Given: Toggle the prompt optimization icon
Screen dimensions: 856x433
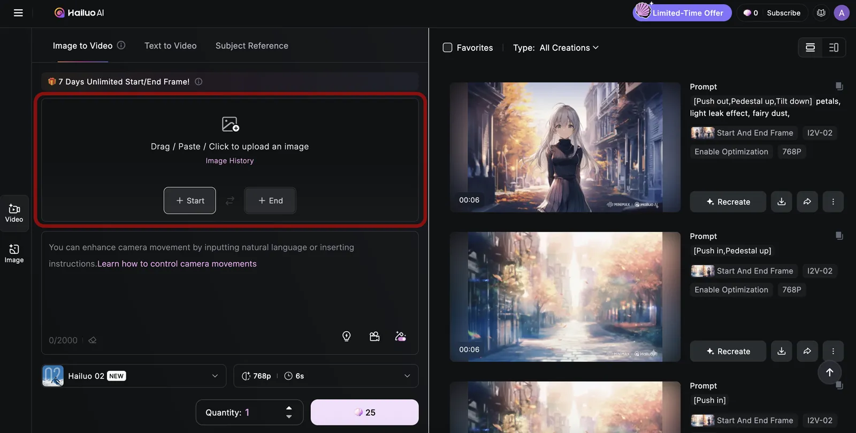Looking at the screenshot, I should pos(401,336).
